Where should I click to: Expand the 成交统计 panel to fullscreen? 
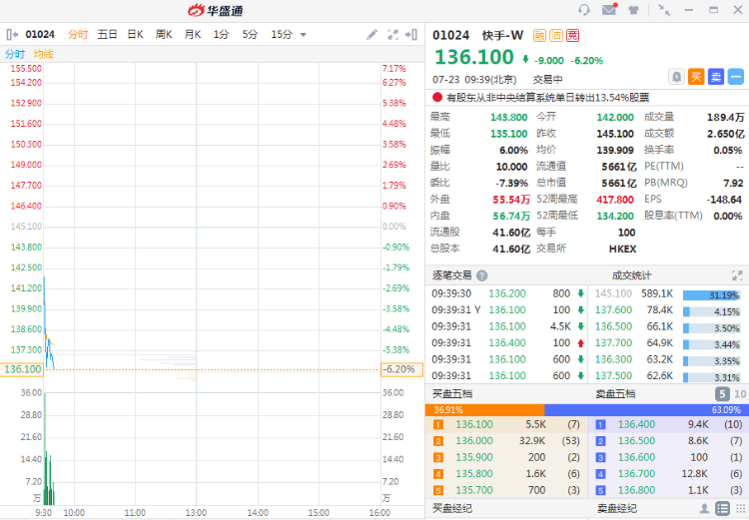738,275
